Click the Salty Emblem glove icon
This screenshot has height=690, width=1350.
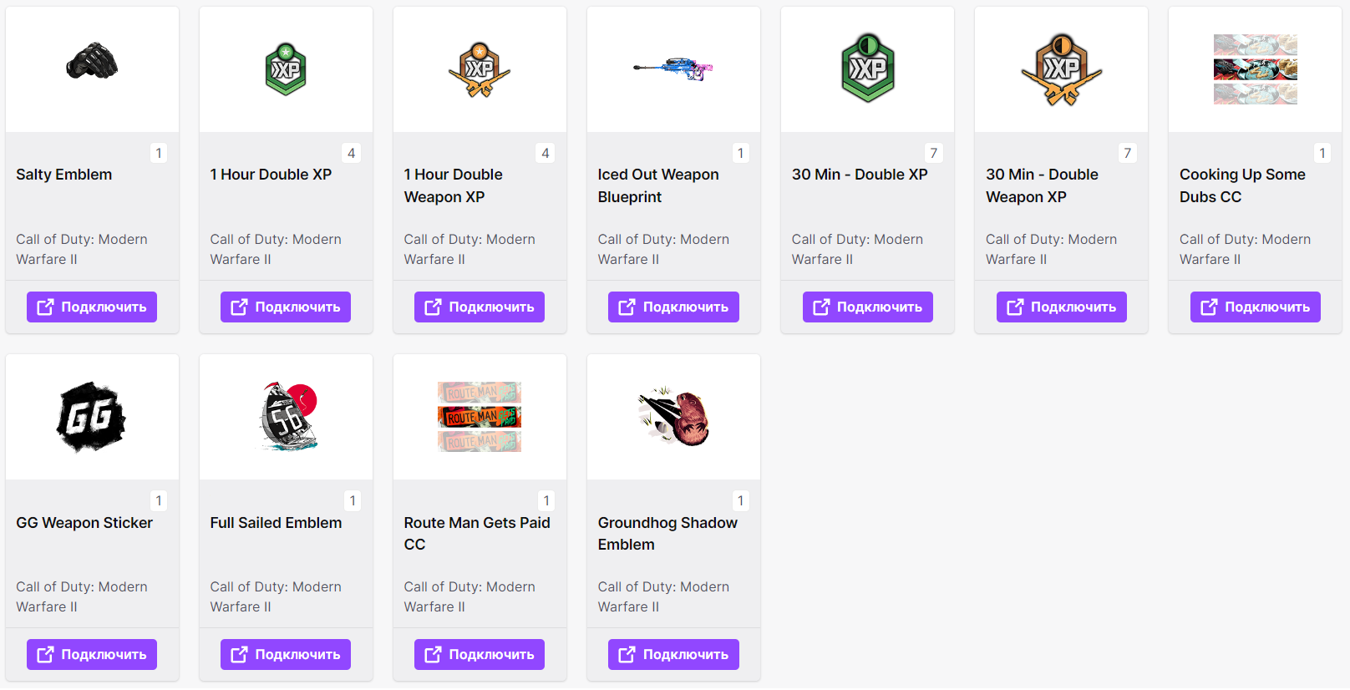point(92,61)
